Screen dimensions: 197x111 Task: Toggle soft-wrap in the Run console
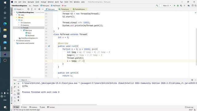tap(18, 90)
